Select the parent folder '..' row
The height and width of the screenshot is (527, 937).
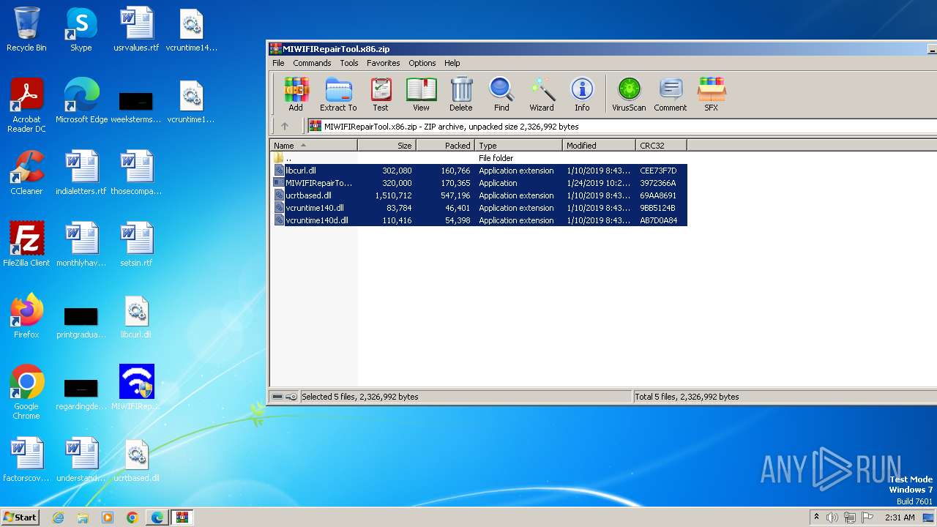click(x=479, y=158)
